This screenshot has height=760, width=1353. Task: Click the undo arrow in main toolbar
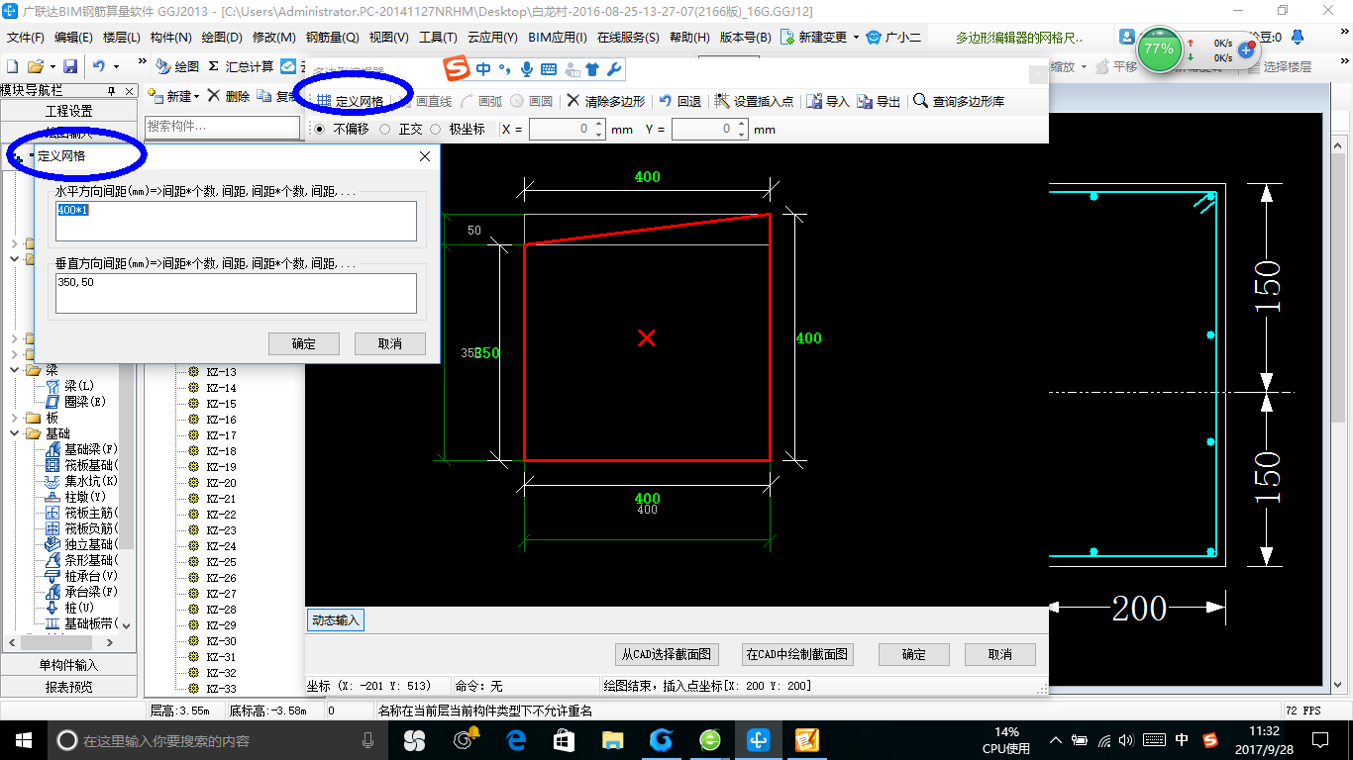click(x=99, y=66)
